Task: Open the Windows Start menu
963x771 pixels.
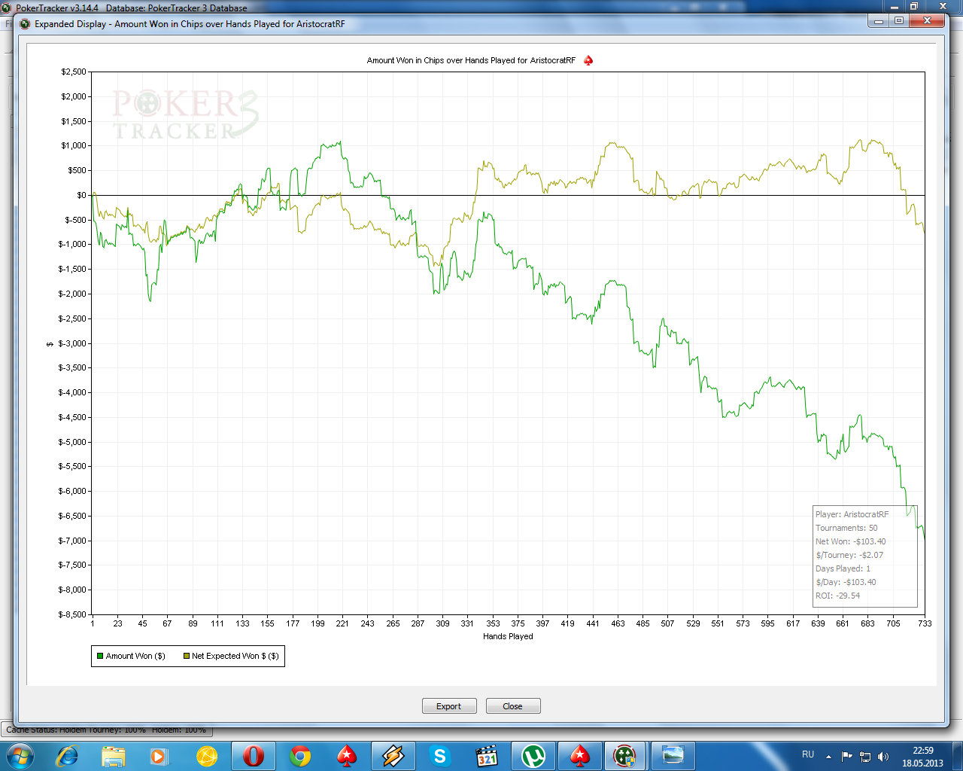Action: coord(20,755)
